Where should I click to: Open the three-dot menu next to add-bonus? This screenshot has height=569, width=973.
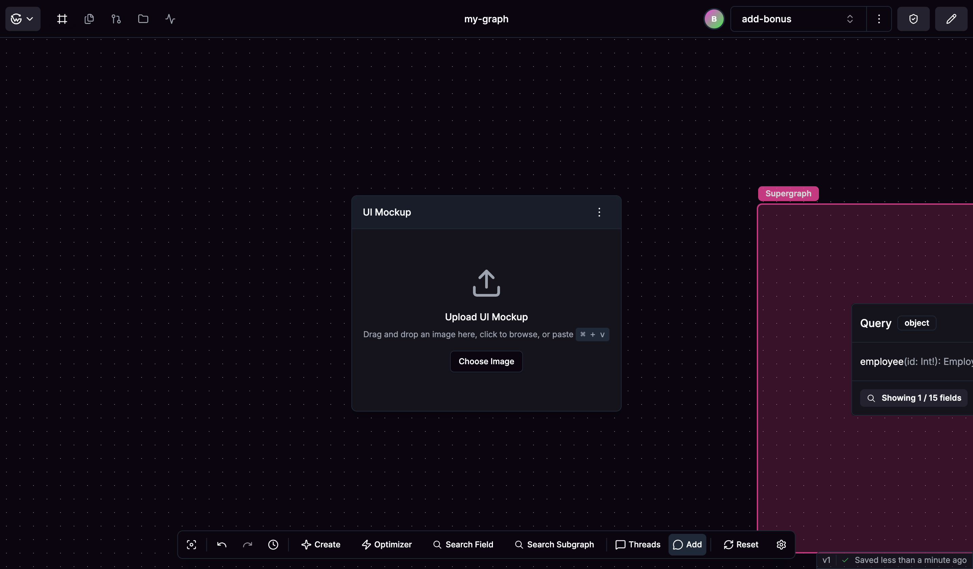(878, 19)
